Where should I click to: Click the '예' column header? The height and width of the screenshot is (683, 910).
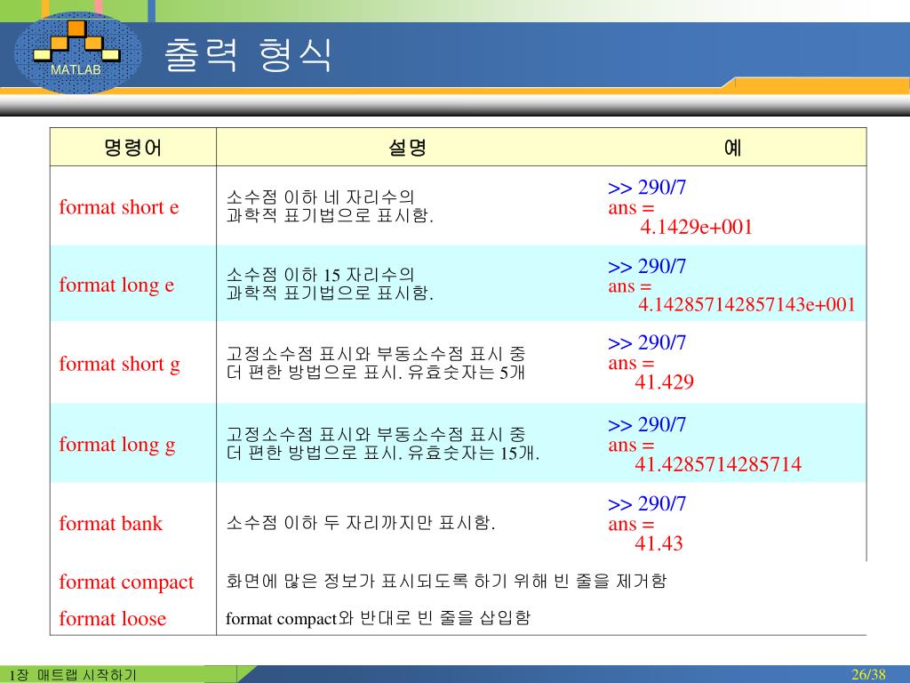(x=732, y=148)
